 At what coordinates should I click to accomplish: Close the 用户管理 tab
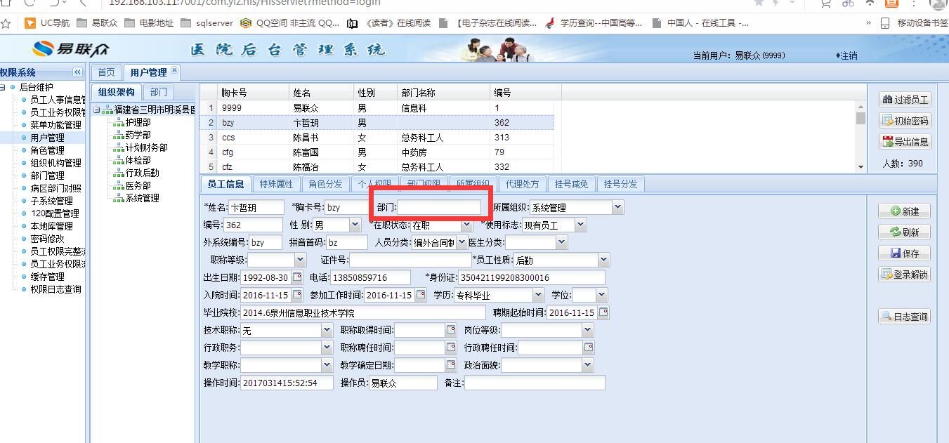175,70
